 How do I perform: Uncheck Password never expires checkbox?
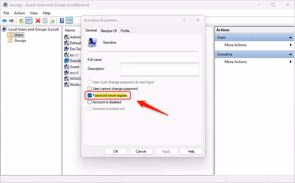(x=90, y=96)
